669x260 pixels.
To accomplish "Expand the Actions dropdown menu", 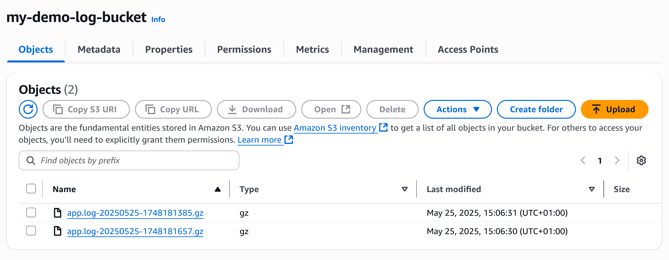I will 457,109.
